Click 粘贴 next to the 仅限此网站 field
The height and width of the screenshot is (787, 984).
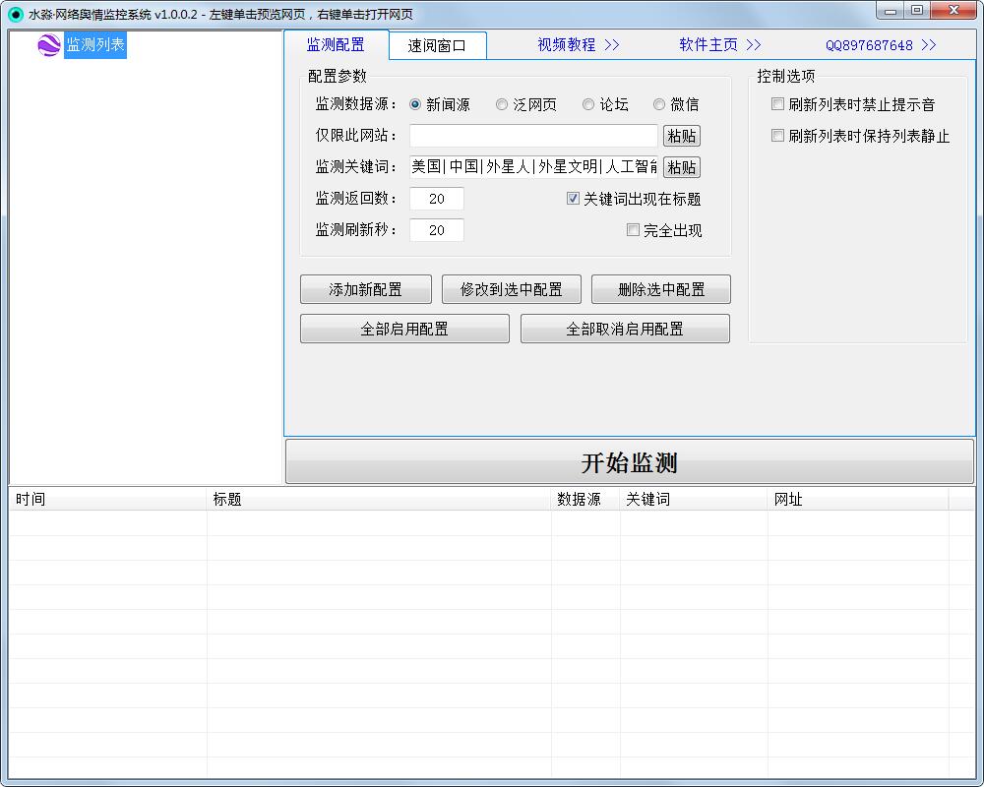click(682, 136)
